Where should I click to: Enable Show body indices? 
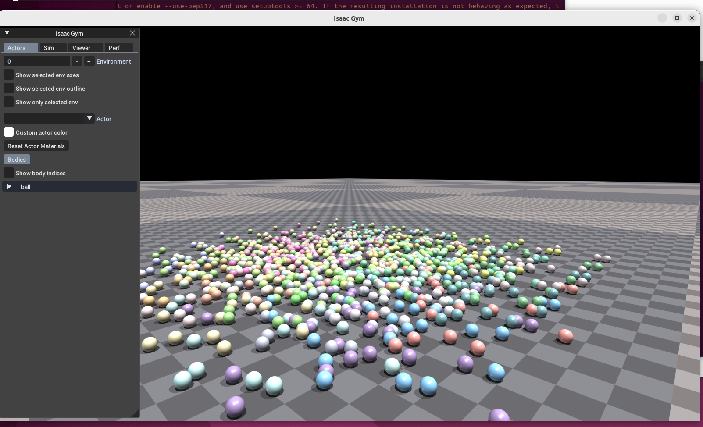(9, 173)
